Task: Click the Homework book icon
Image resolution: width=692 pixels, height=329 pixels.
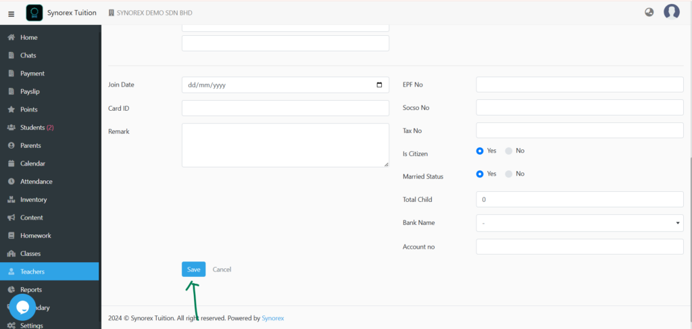Action: click(x=11, y=236)
